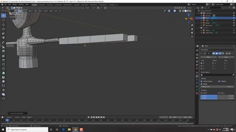Click eyedropper for Mirror Object field
The width and height of the screenshot is (236, 132).
point(233,75)
